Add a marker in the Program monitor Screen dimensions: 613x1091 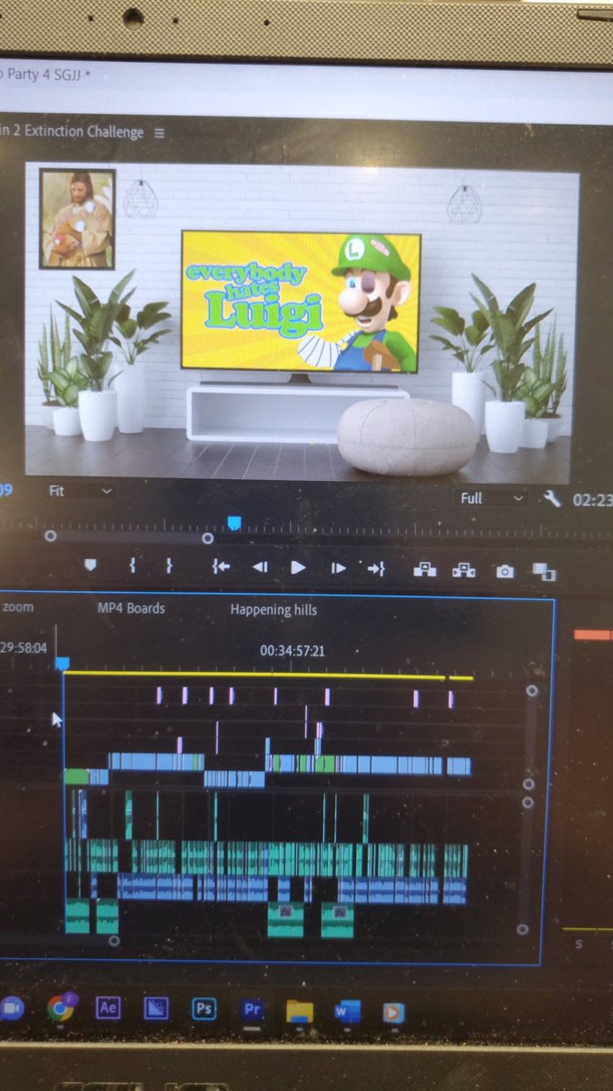[90, 566]
